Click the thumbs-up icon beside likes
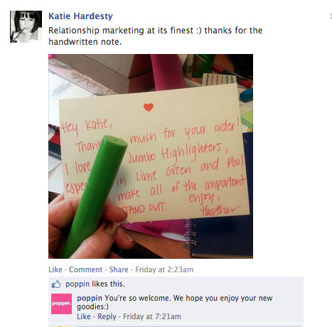The width and height of the screenshot is (332, 327). [56, 284]
